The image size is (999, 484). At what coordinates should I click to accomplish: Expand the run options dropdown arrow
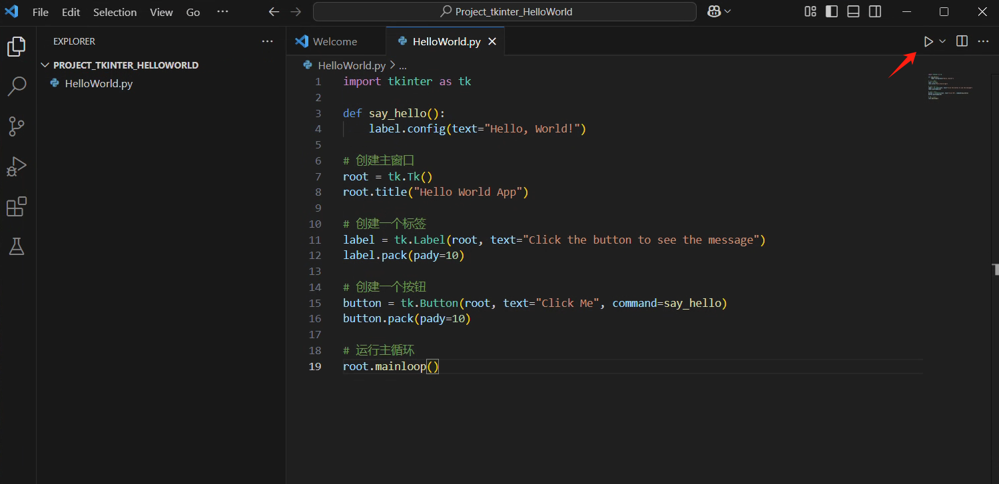click(x=942, y=41)
